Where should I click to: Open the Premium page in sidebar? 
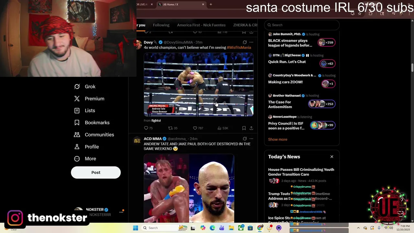click(89, 99)
